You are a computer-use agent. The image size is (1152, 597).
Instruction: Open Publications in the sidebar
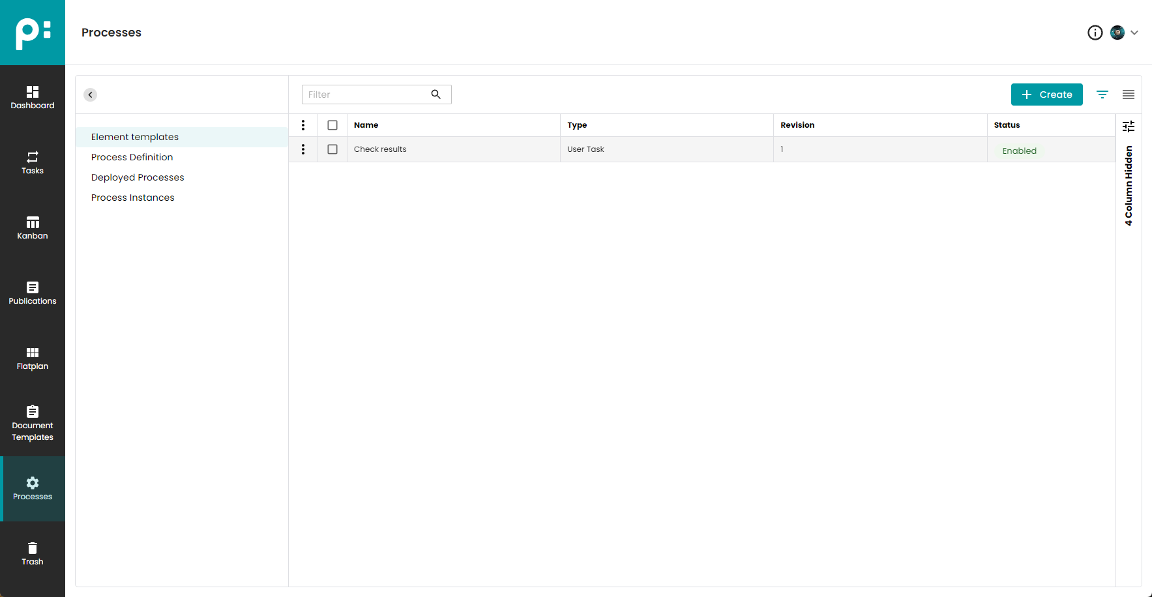point(33,293)
